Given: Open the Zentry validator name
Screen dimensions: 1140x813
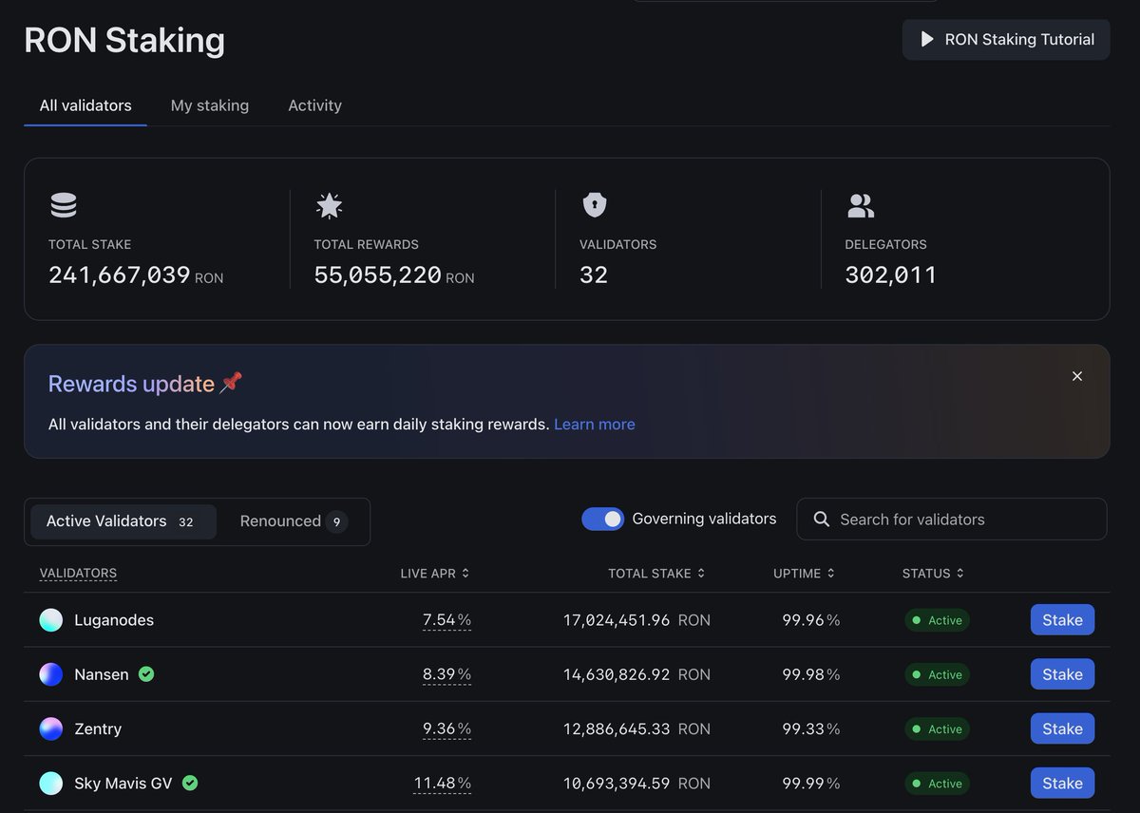Looking at the screenshot, I should [x=98, y=729].
